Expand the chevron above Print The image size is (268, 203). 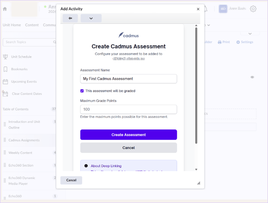pyautogui.click(x=250, y=34)
